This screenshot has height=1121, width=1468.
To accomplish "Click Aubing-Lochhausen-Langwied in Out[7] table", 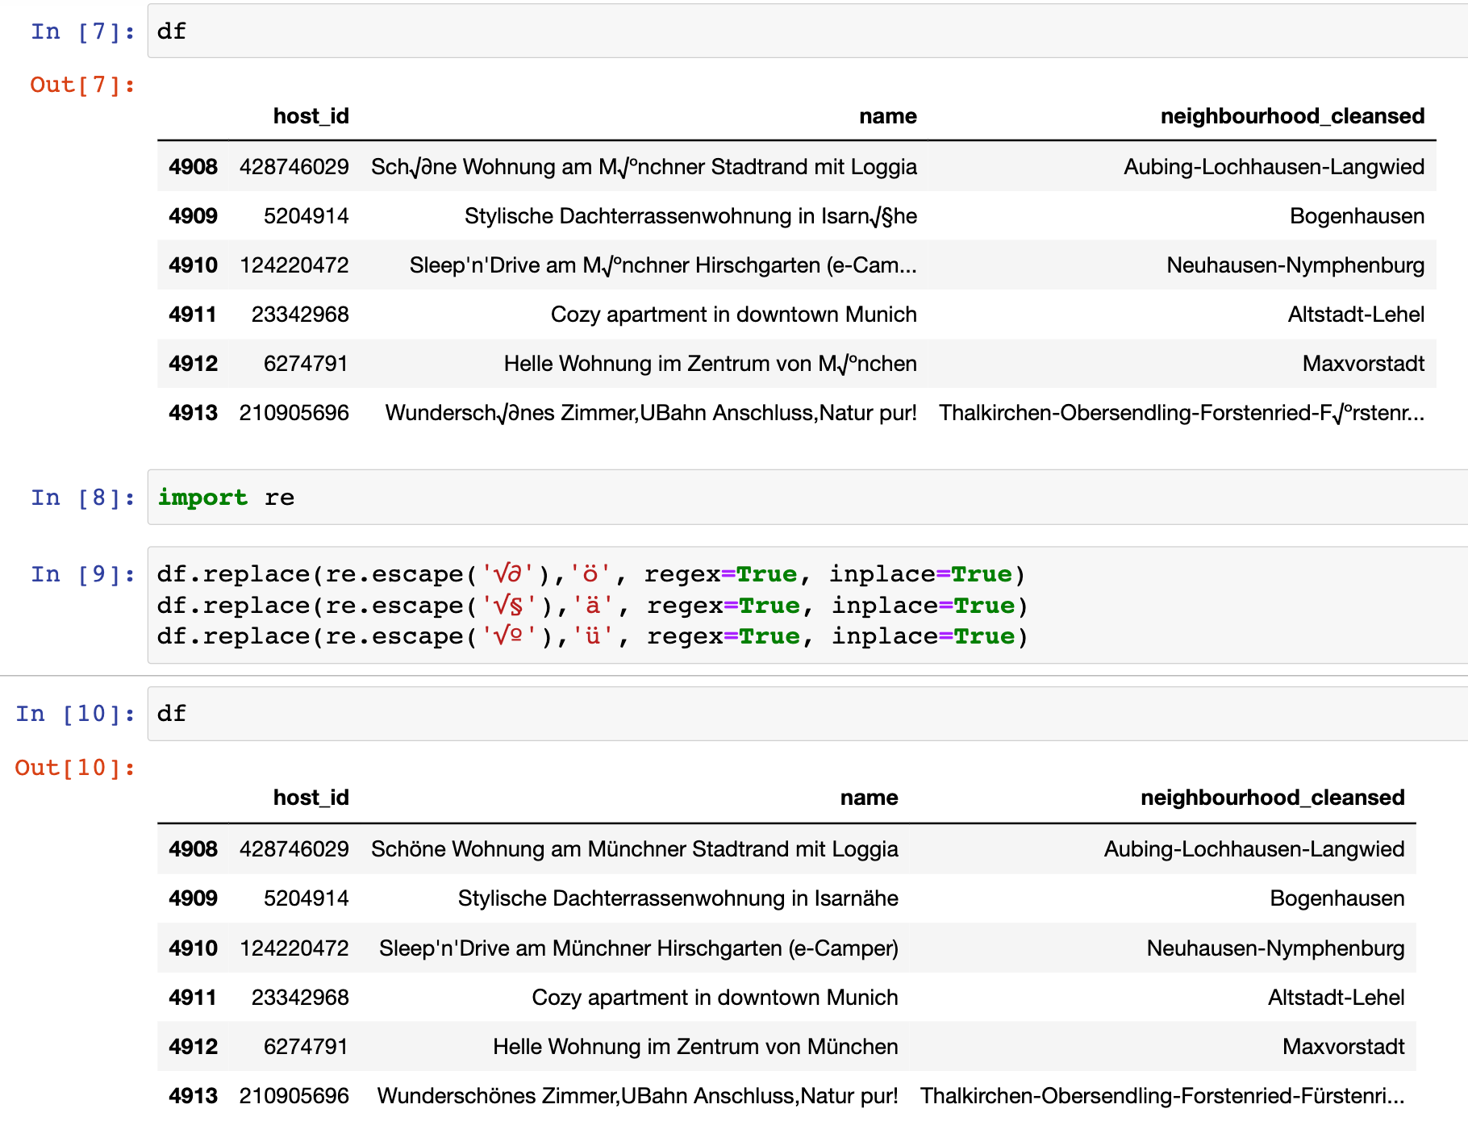I will (x=1274, y=167).
